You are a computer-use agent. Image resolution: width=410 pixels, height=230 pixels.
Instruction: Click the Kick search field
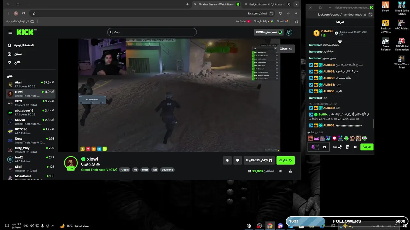[152, 32]
